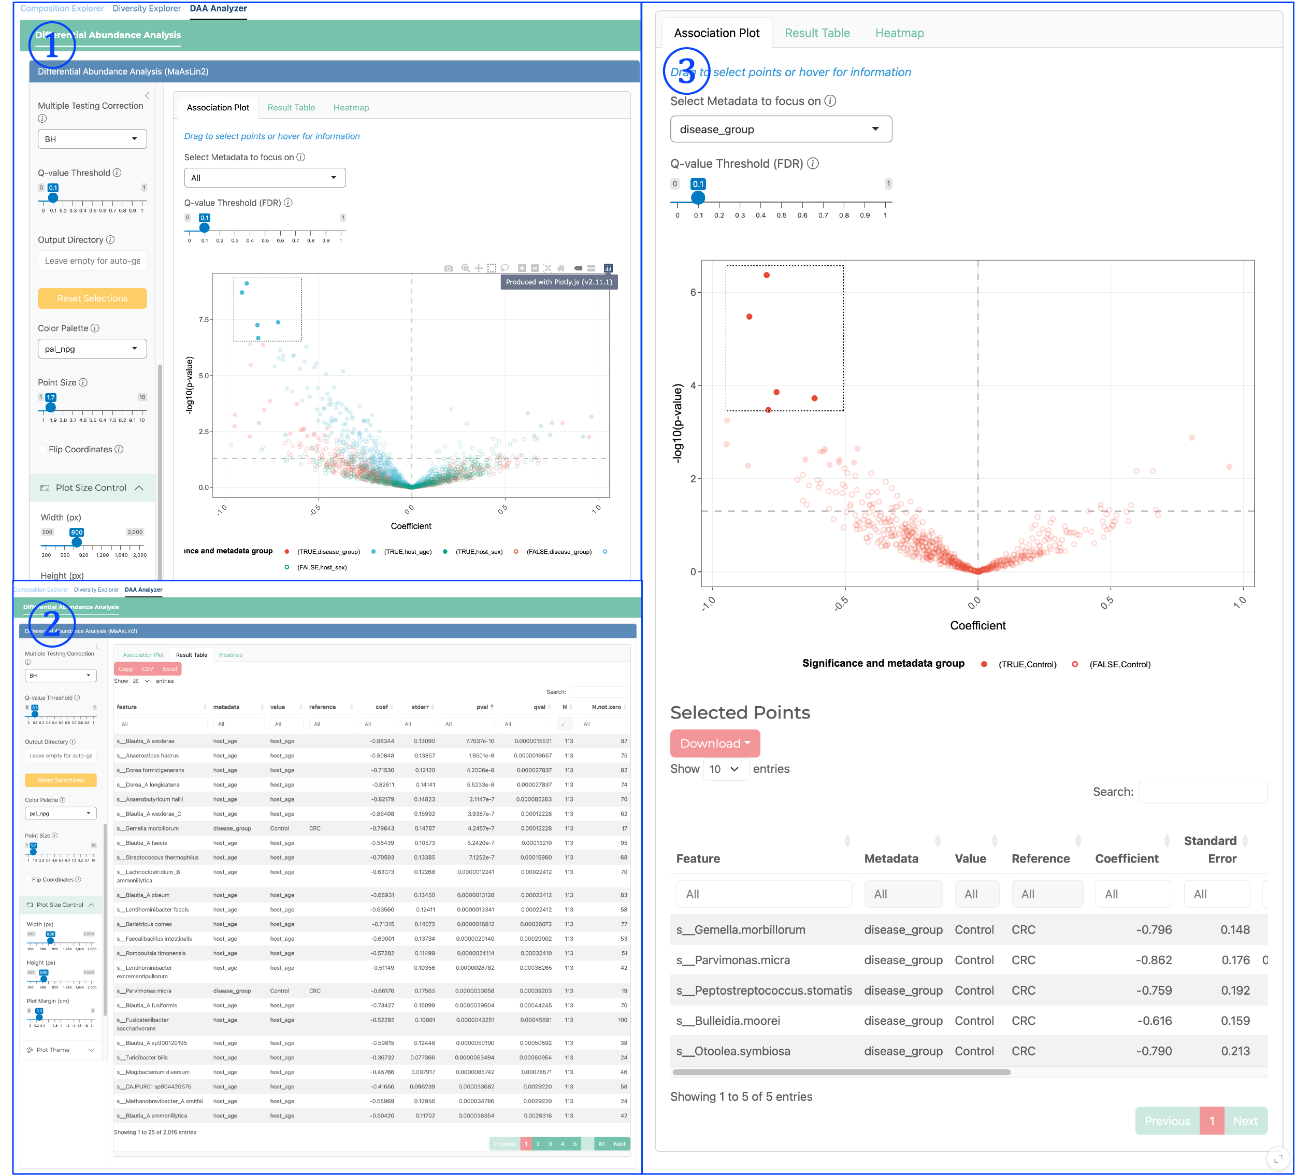Collapse Plot Size Control section in panel 1
Viewport: 1296px width, 1175px height.
pyautogui.click(x=93, y=488)
